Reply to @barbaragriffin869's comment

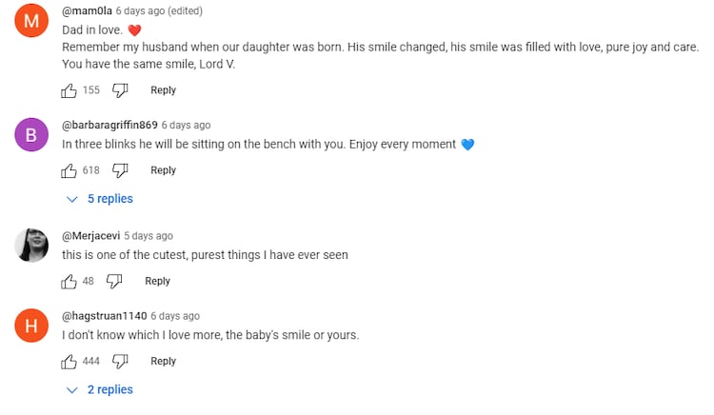coord(163,170)
